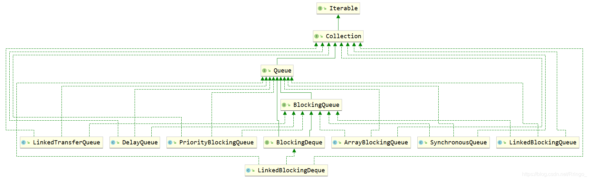Click the class icon beside LinkedBlockingDeque
This screenshot has width=590, height=180.
(248, 170)
